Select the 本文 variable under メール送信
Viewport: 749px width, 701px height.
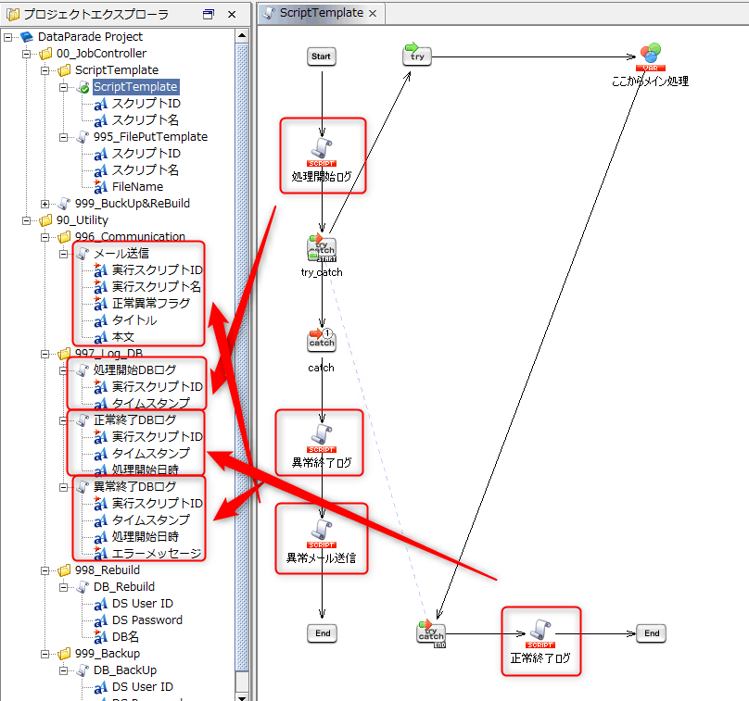pyautogui.click(x=122, y=337)
